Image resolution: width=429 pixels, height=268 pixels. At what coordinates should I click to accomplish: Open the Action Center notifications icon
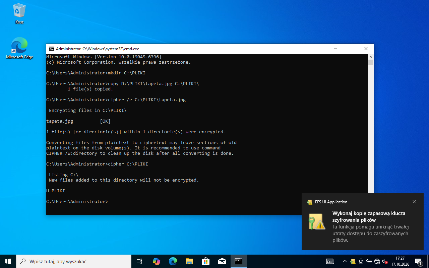419,261
